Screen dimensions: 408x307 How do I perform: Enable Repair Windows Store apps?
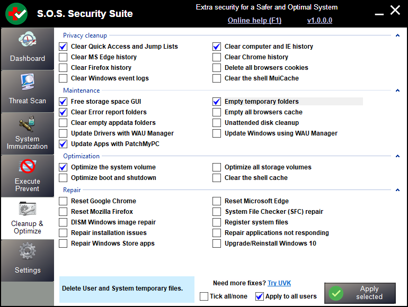(x=63, y=243)
